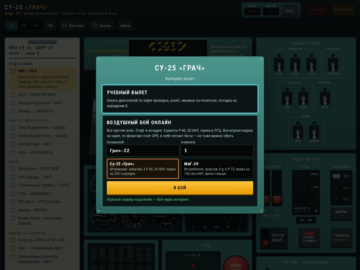The width and height of the screenshot is (360, 270).
Task: Flip the ЛЕВ engine start switch
Action: 287,98
